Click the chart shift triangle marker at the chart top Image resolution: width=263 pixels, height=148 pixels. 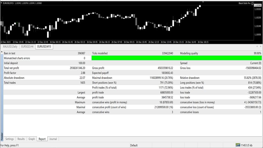pyautogui.click(x=203, y=2)
